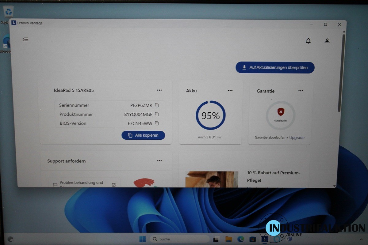Follow the warranty Upgrade link

coord(297,138)
